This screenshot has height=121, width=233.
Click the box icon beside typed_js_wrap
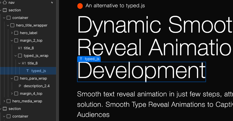(20, 56)
